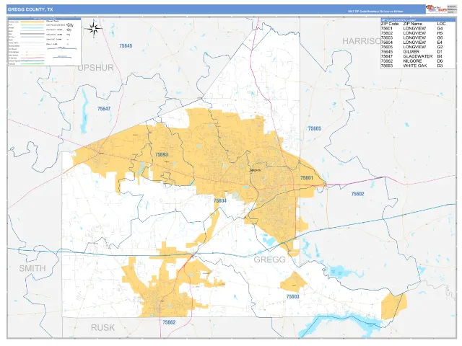This screenshot has height=346, width=462.
Task: Click the LOC column header in index
Action: (x=441, y=24)
